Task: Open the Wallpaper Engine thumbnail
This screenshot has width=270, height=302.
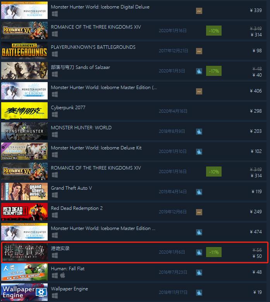Action: pyautogui.click(x=24, y=292)
